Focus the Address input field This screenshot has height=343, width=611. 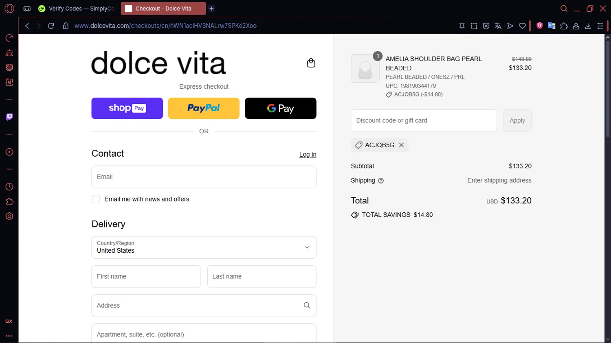pyautogui.click(x=204, y=306)
